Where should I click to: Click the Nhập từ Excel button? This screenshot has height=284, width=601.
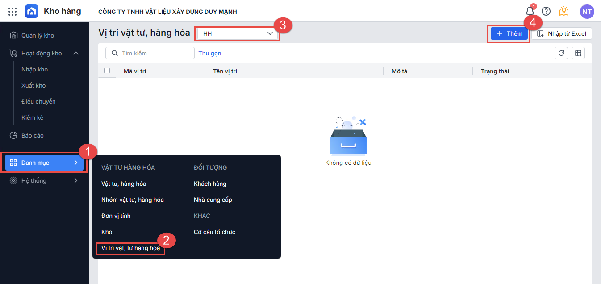pos(562,33)
